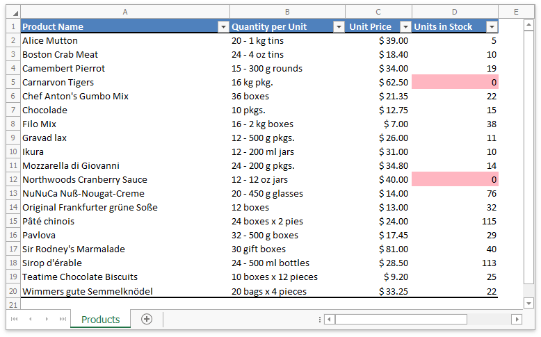Select Sir Rodney's Marmalade cell

125,249
